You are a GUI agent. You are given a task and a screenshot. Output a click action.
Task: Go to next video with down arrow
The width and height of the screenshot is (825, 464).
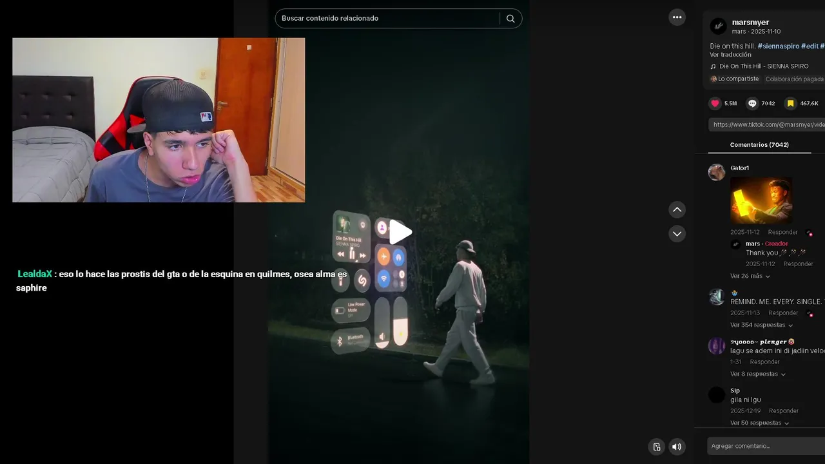click(x=677, y=234)
